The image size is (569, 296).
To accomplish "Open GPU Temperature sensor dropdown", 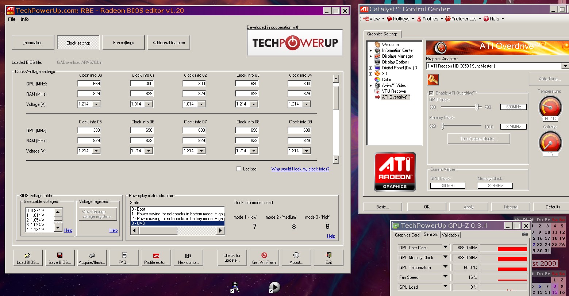I will [445, 267].
